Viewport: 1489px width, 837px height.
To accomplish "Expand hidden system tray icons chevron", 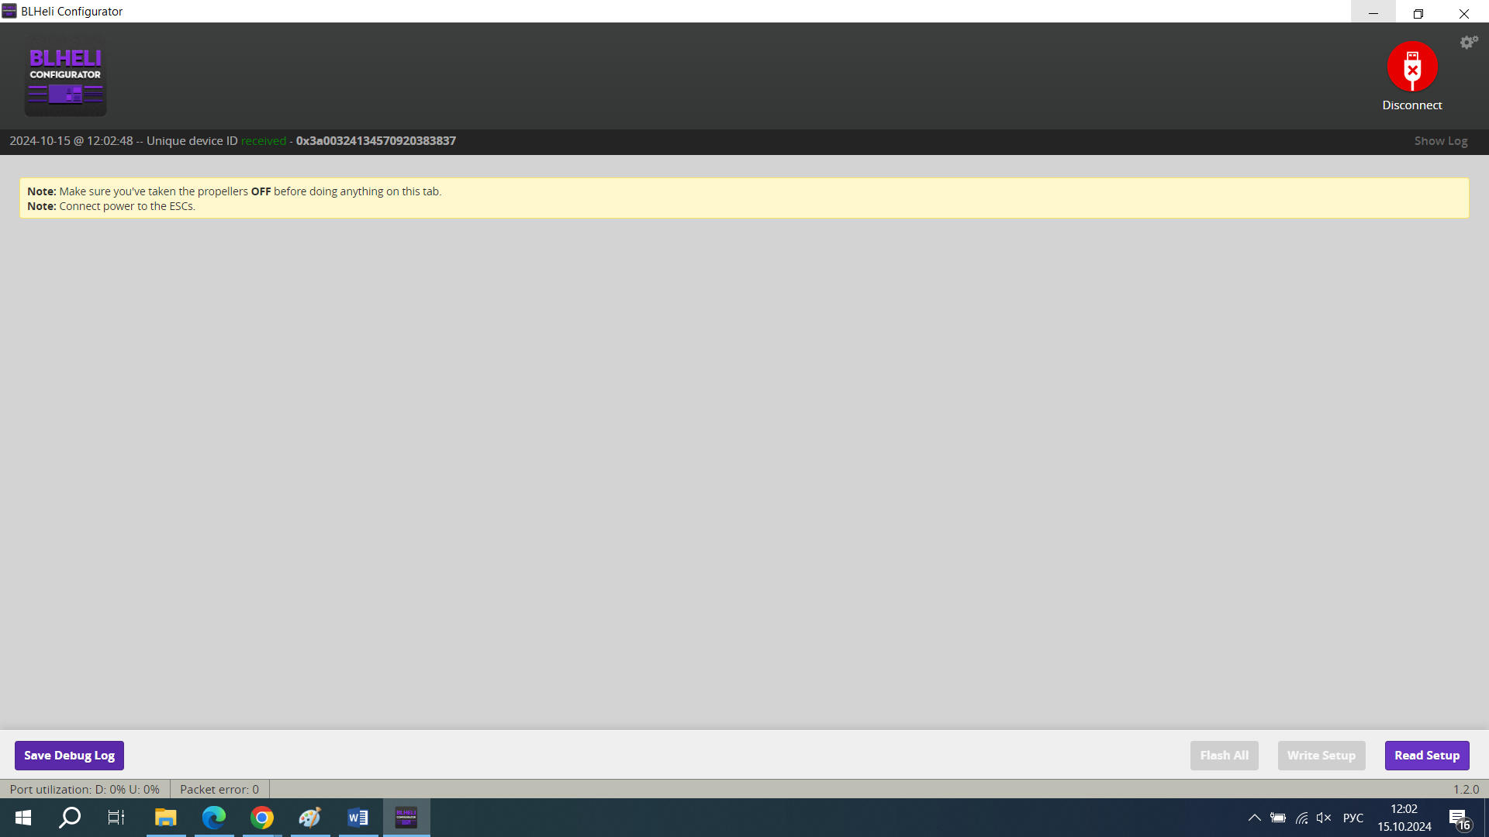I will [1254, 818].
